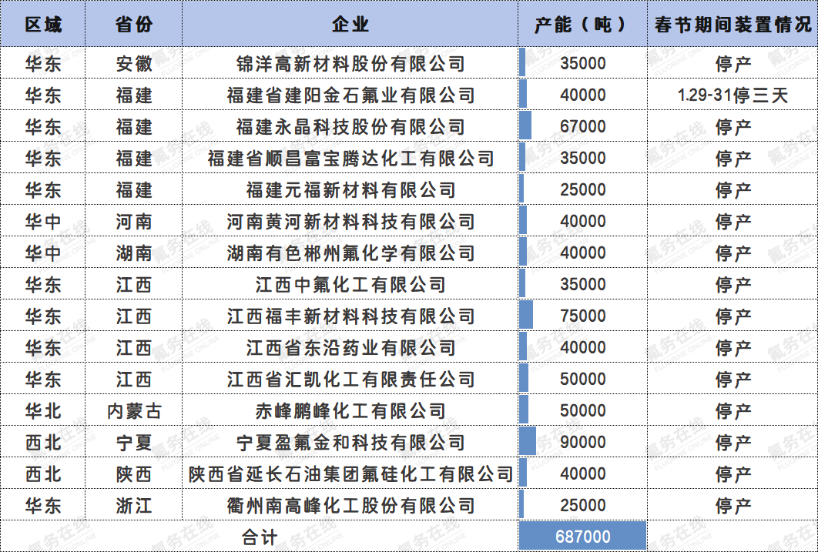This screenshot has height=552, width=818.
Task: Select the capacity value 90000
Action: coord(583,443)
